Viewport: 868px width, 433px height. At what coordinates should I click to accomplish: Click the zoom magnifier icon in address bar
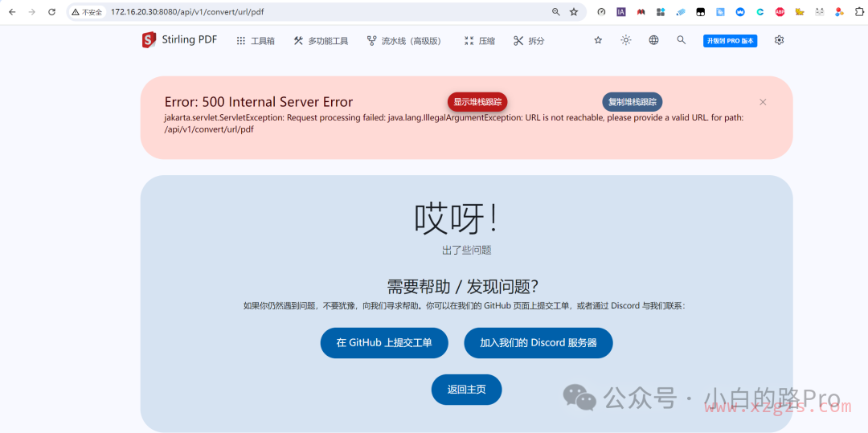pos(556,11)
